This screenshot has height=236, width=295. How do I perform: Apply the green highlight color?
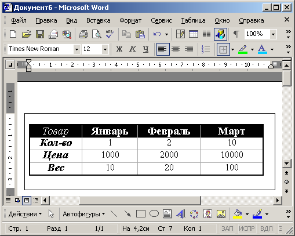coord(243,49)
